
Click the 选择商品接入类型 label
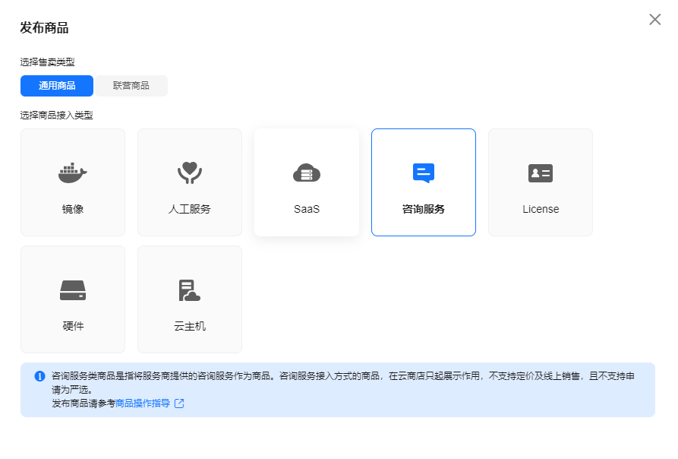[56, 116]
